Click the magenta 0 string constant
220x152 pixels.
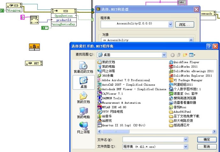click(x=22, y=17)
